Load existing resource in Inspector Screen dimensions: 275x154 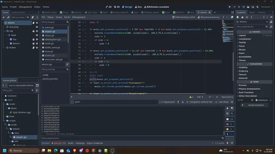click(x=242, y=17)
